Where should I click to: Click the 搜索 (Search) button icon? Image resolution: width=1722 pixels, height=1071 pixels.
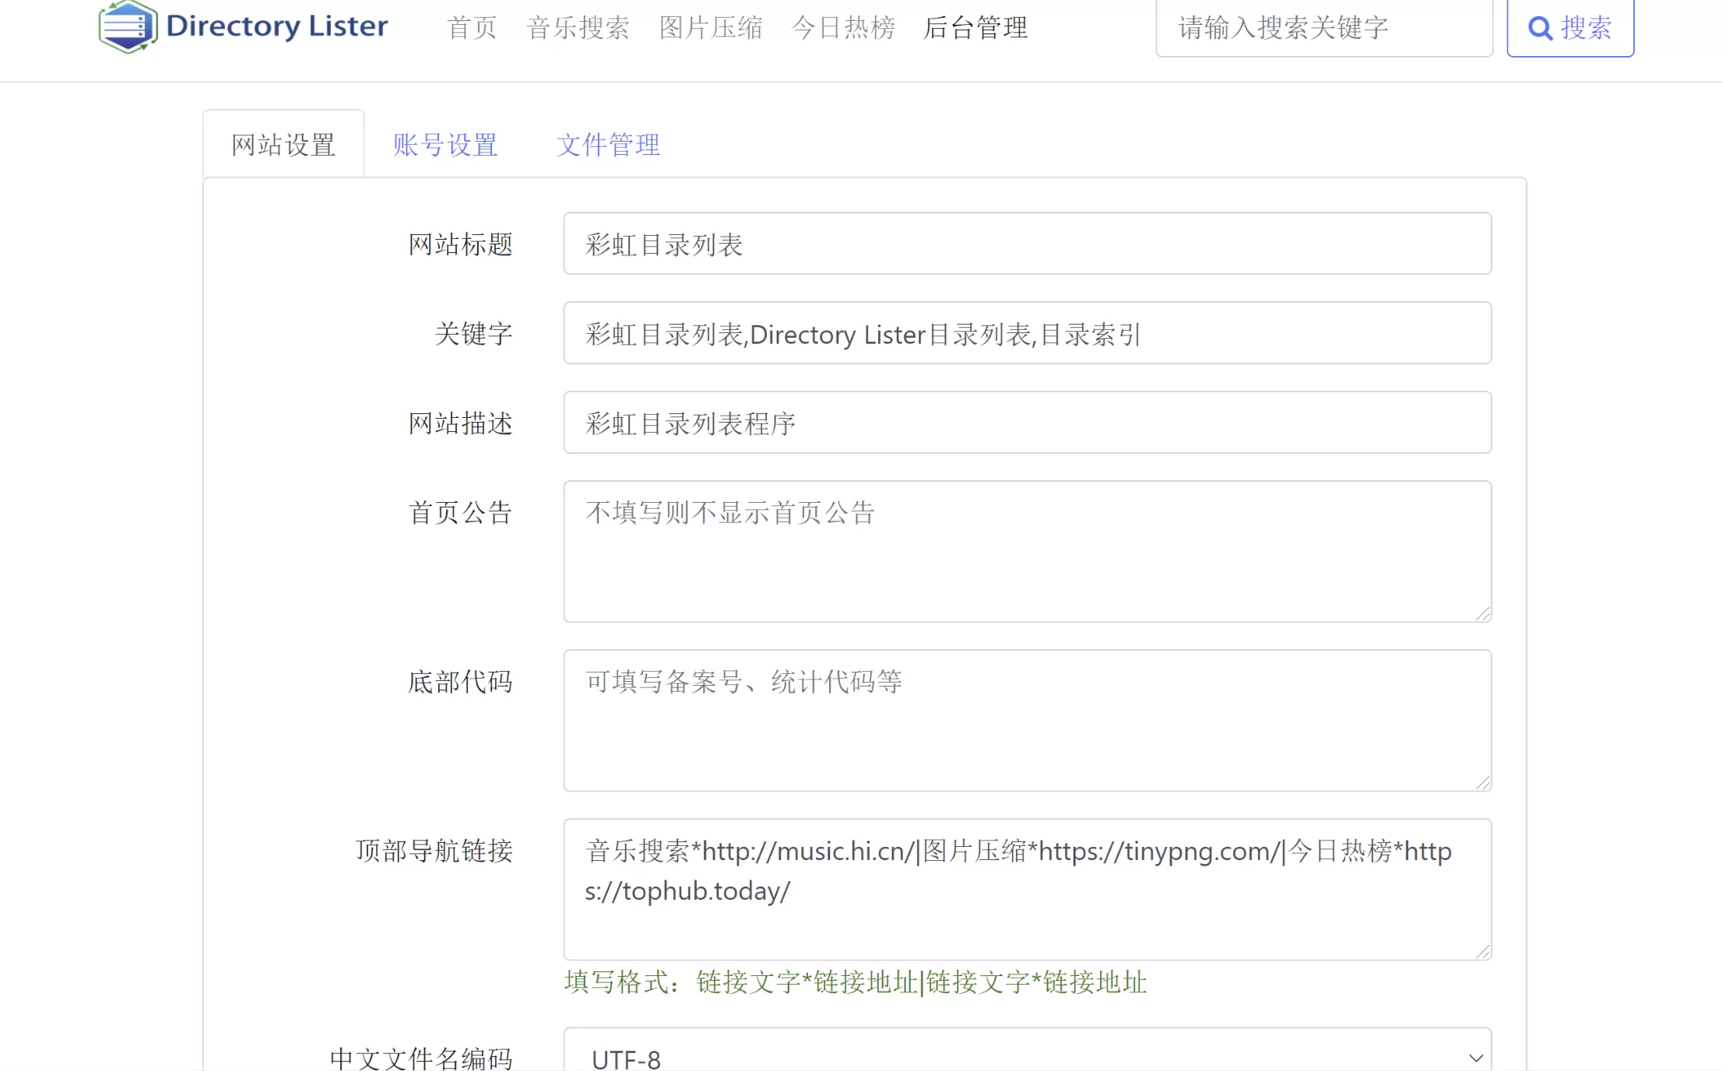(x=1539, y=27)
